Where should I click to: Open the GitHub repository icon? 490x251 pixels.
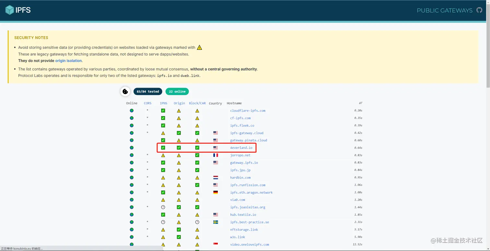(x=479, y=10)
